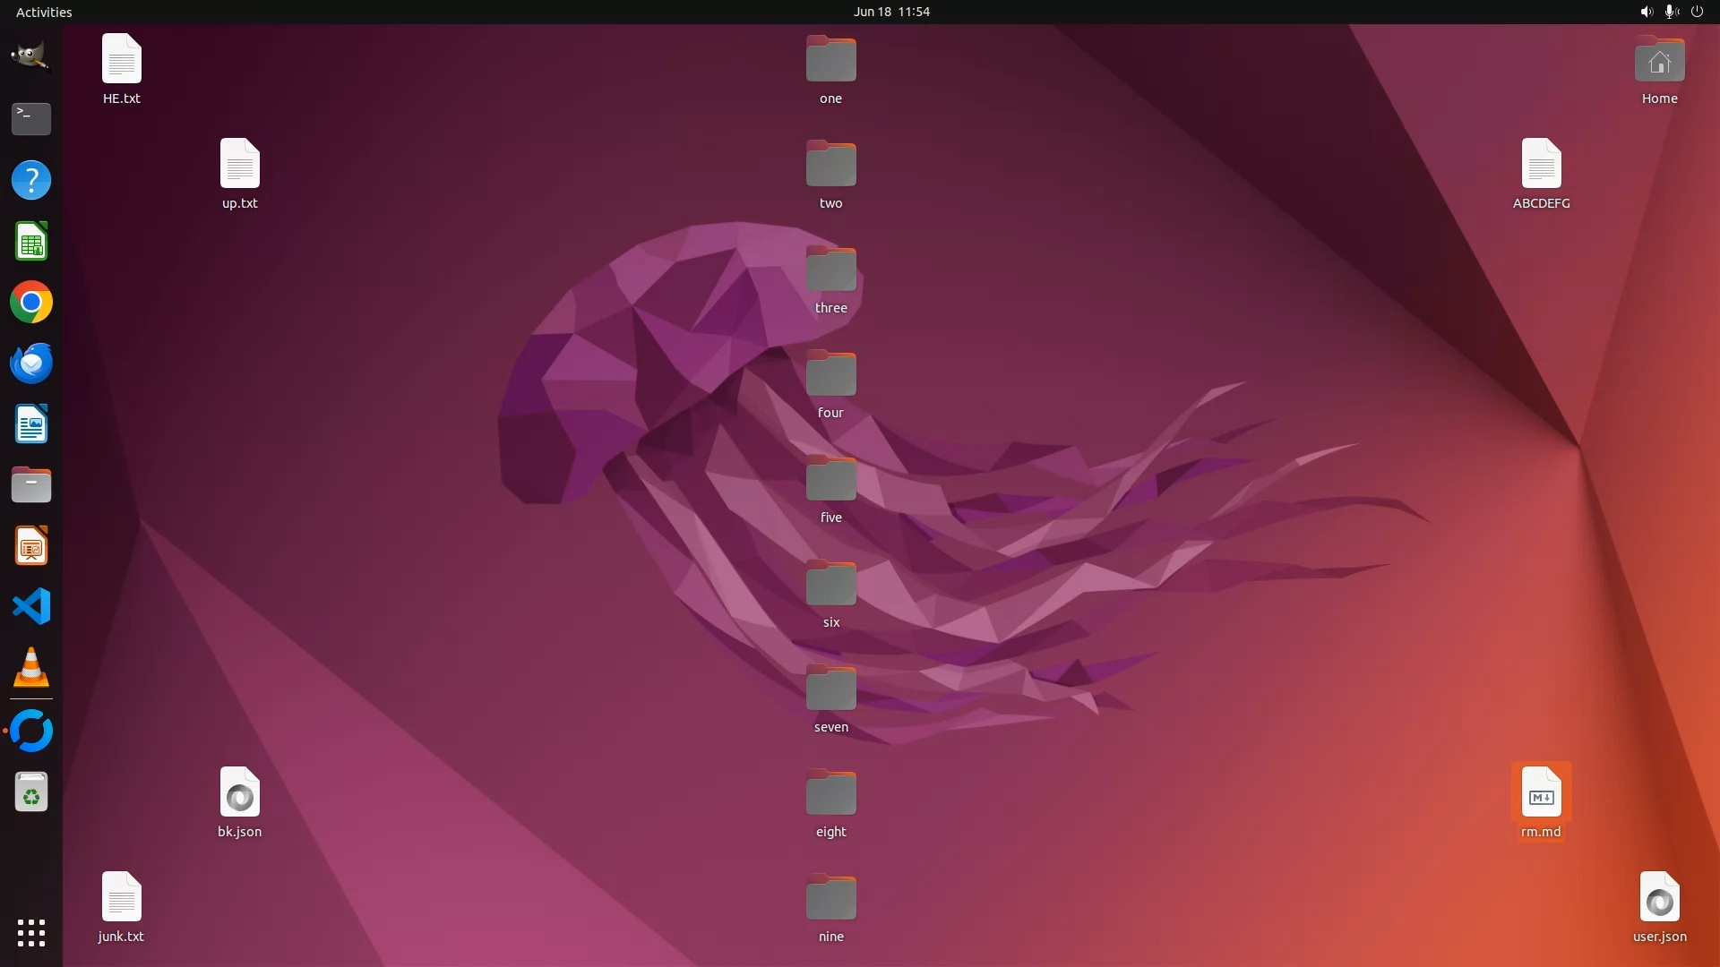1720x967 pixels.
Task: Select the folder named seven
Action: tap(830, 689)
